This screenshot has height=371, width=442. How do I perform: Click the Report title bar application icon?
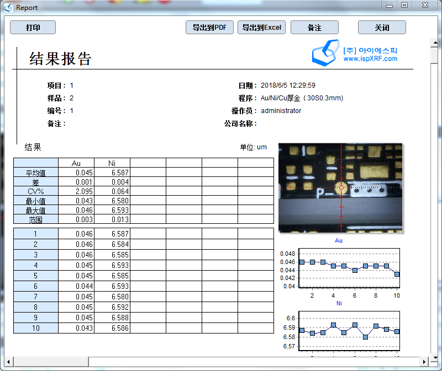(7, 7)
